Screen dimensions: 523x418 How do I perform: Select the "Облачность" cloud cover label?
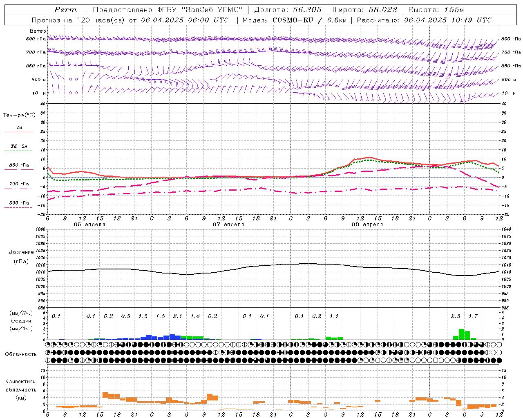(x=20, y=354)
